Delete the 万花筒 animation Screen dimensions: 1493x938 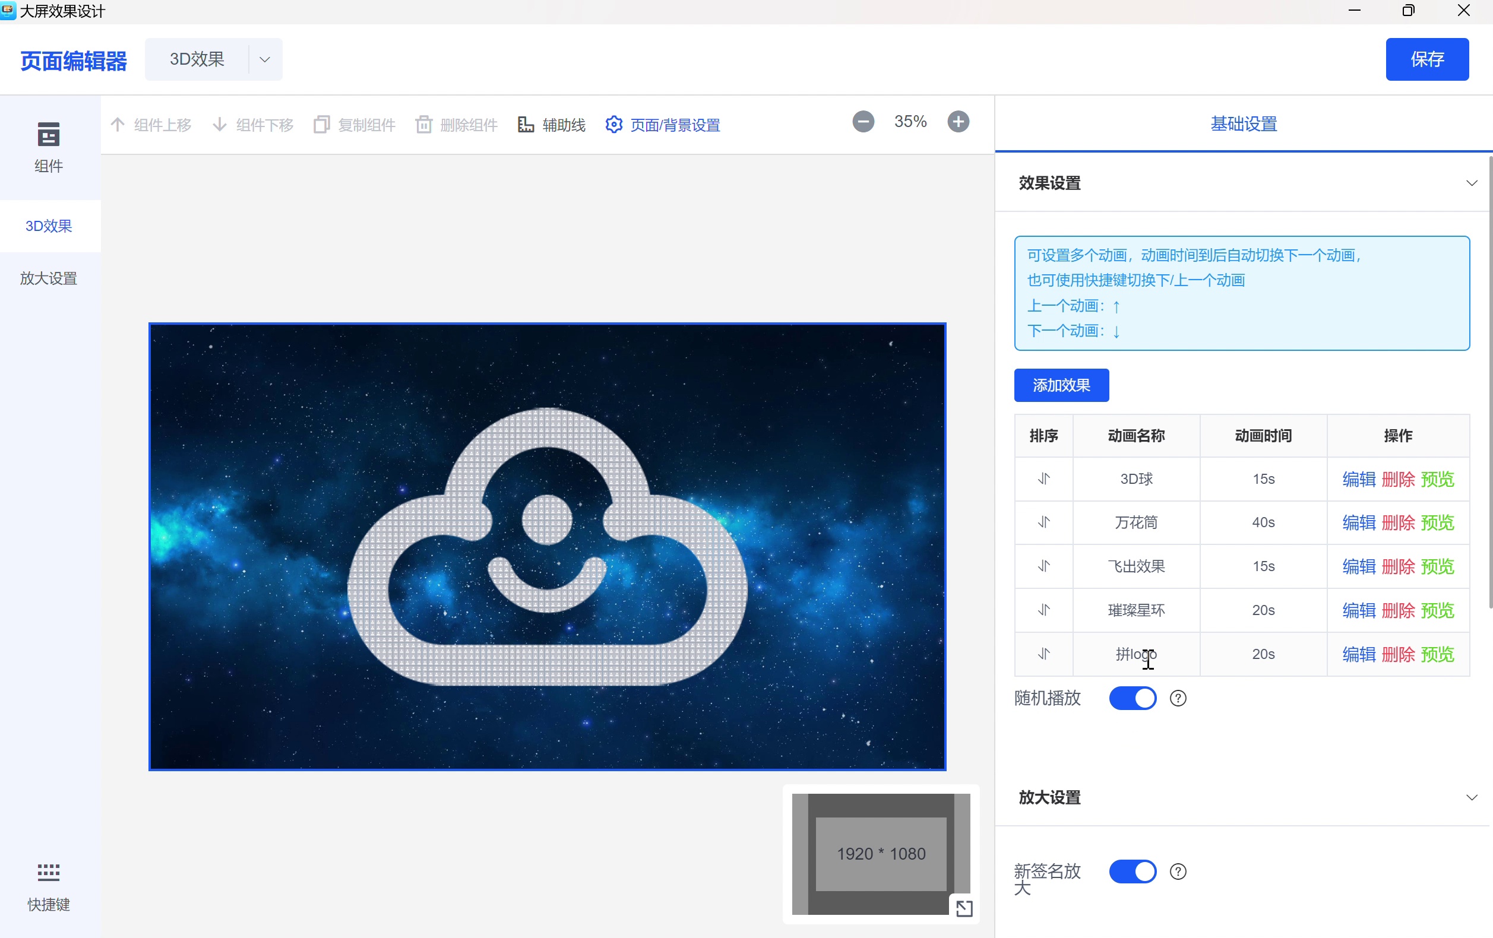click(1398, 522)
